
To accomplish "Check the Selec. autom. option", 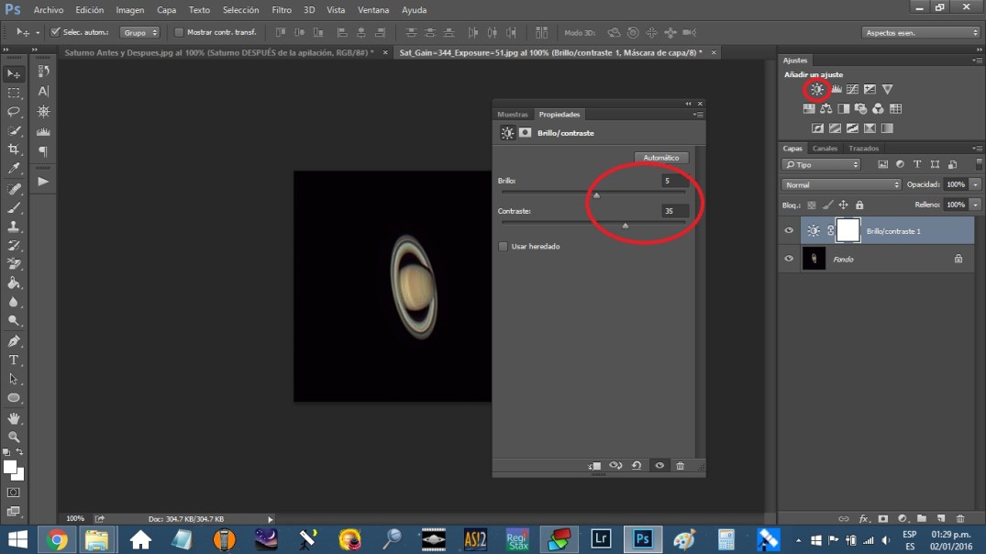I will point(55,32).
